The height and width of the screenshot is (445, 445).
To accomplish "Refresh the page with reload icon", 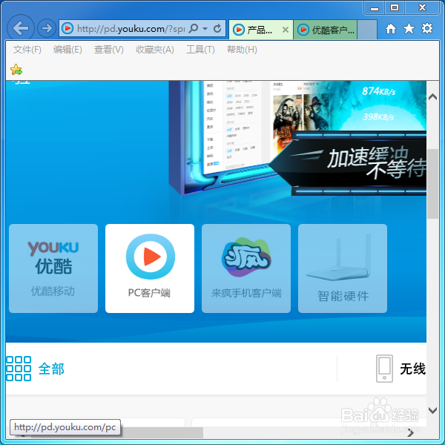I will [217, 28].
